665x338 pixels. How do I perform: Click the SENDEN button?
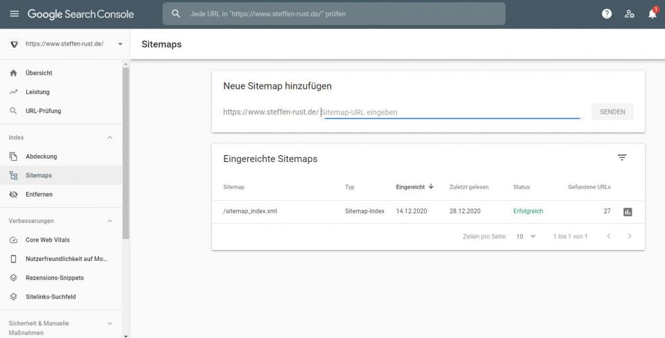point(612,112)
